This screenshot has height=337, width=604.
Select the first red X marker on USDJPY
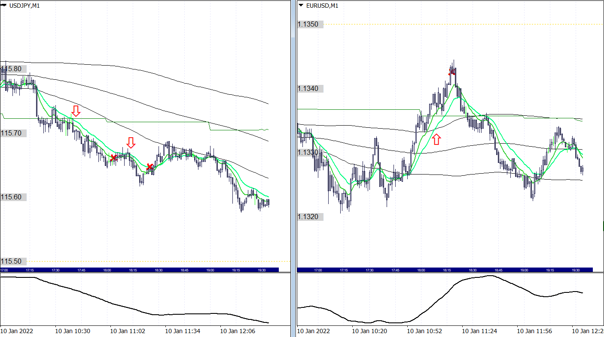pyautogui.click(x=113, y=158)
